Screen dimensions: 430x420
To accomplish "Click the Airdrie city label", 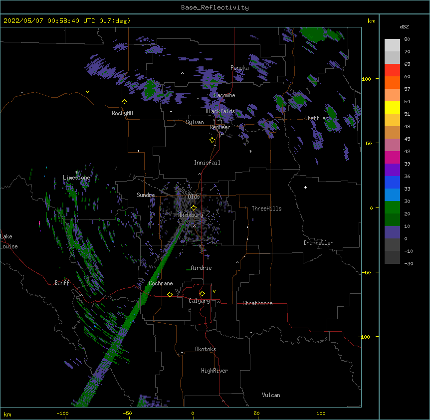I will pyautogui.click(x=201, y=268).
